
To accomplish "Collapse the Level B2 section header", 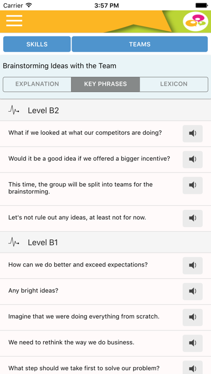I will [105, 111].
